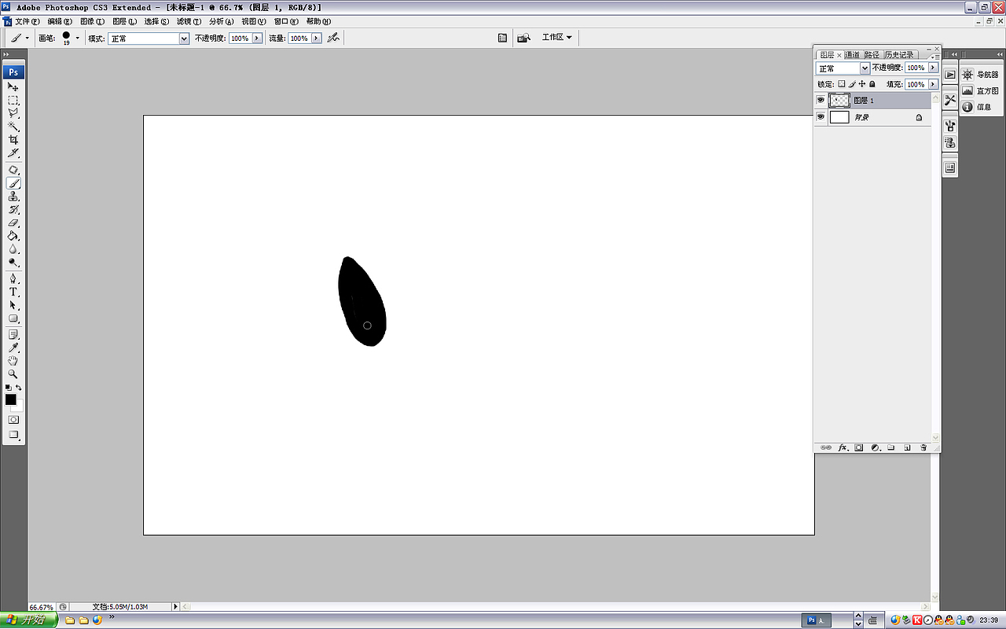
Task: Click the options bar 不透明度 value field
Action: 240,38
